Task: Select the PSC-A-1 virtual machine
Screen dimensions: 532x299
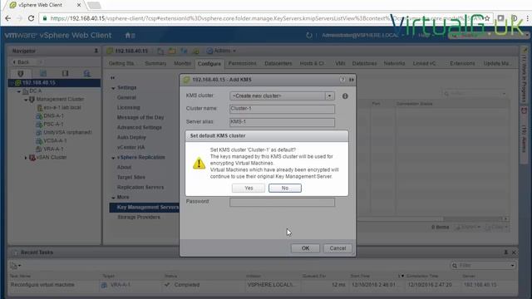Action: (x=53, y=124)
